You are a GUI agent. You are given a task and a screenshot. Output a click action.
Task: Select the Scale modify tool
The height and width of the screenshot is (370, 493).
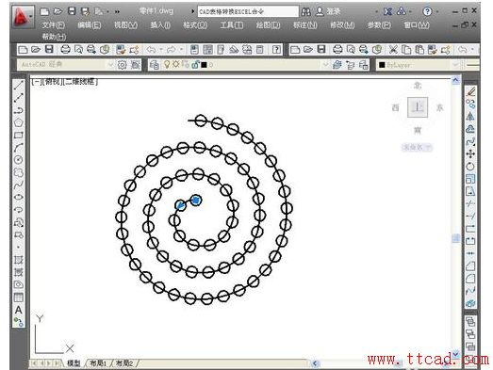pos(470,179)
